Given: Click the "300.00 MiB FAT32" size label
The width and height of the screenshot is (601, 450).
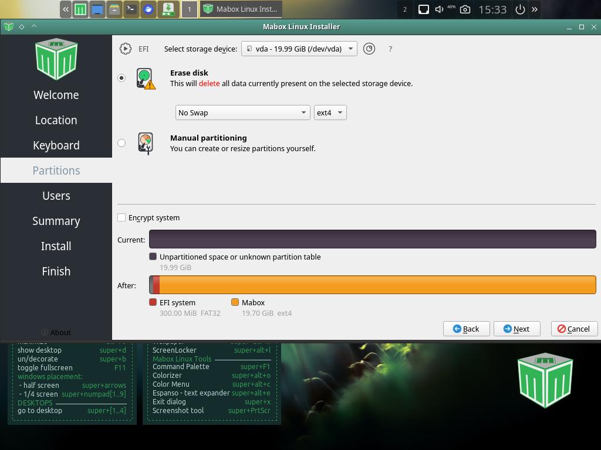Looking at the screenshot, I should pos(190,313).
